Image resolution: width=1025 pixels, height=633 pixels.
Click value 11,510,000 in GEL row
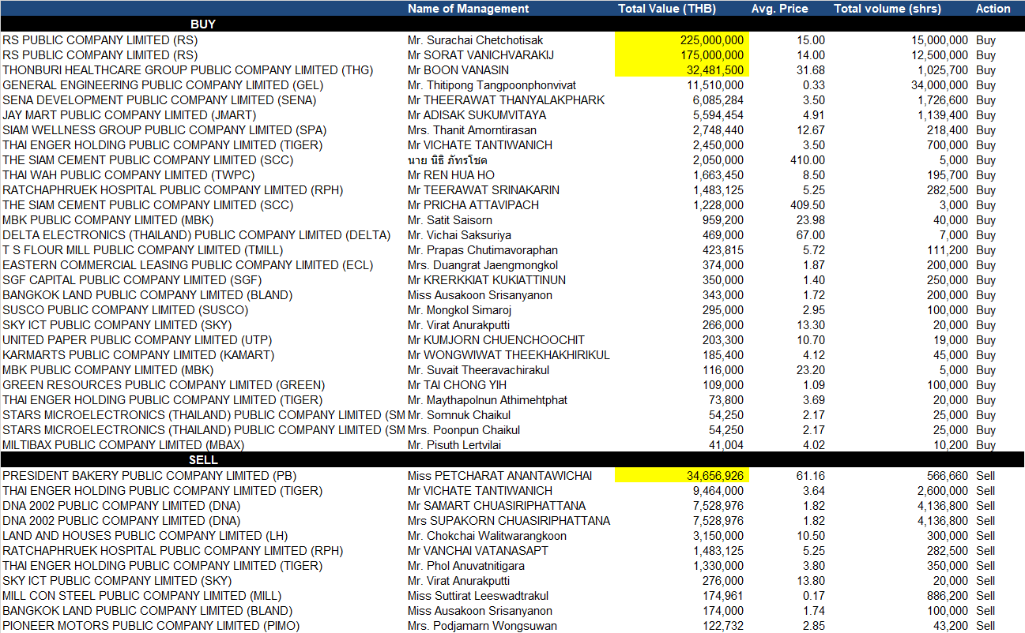(715, 85)
